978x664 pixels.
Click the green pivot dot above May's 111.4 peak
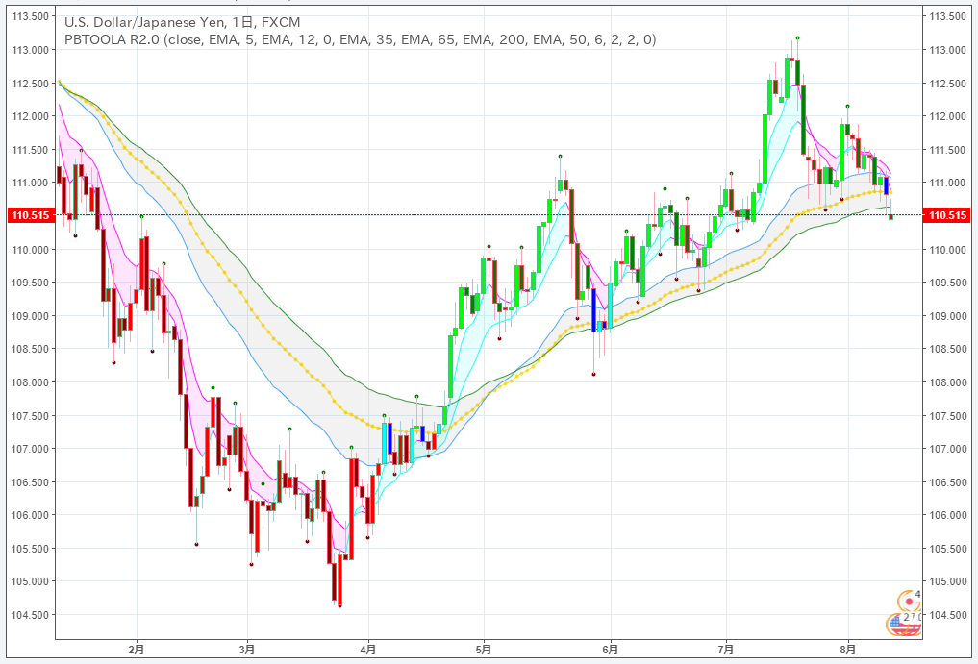tap(560, 156)
